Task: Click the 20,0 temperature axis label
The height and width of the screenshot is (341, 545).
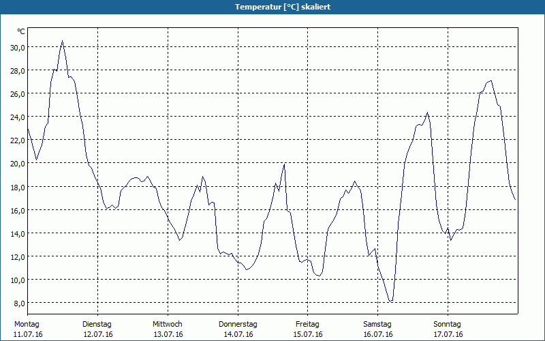Action: point(18,164)
